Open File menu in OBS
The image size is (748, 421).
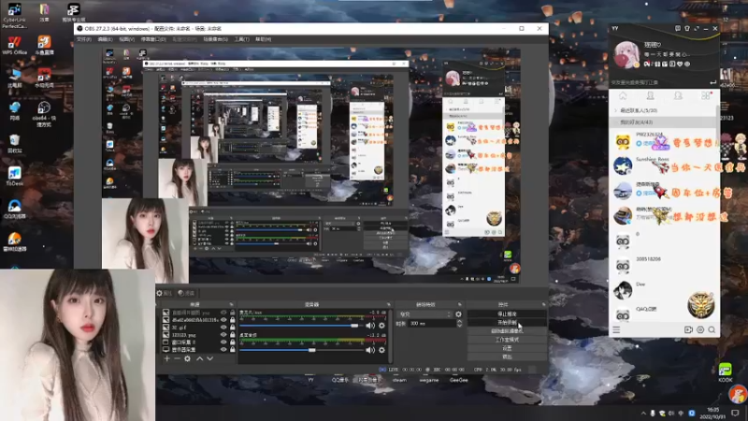click(84, 39)
